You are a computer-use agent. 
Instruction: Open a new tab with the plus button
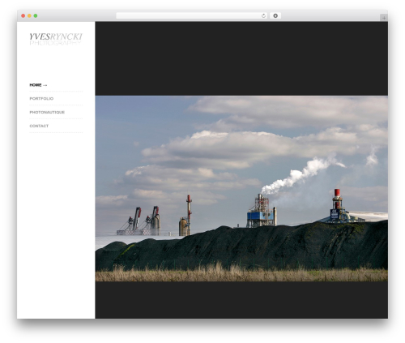point(384,18)
